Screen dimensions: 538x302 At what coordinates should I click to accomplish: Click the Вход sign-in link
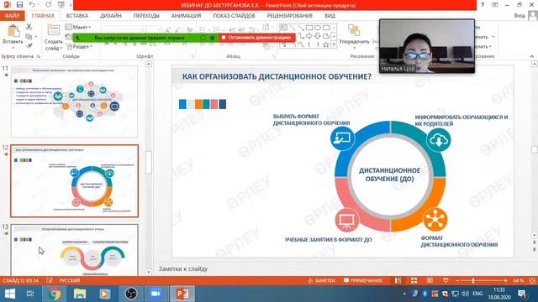click(520, 16)
